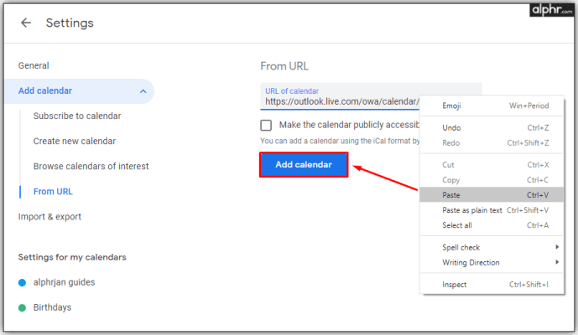Click Inspect in the context menu

point(492,285)
